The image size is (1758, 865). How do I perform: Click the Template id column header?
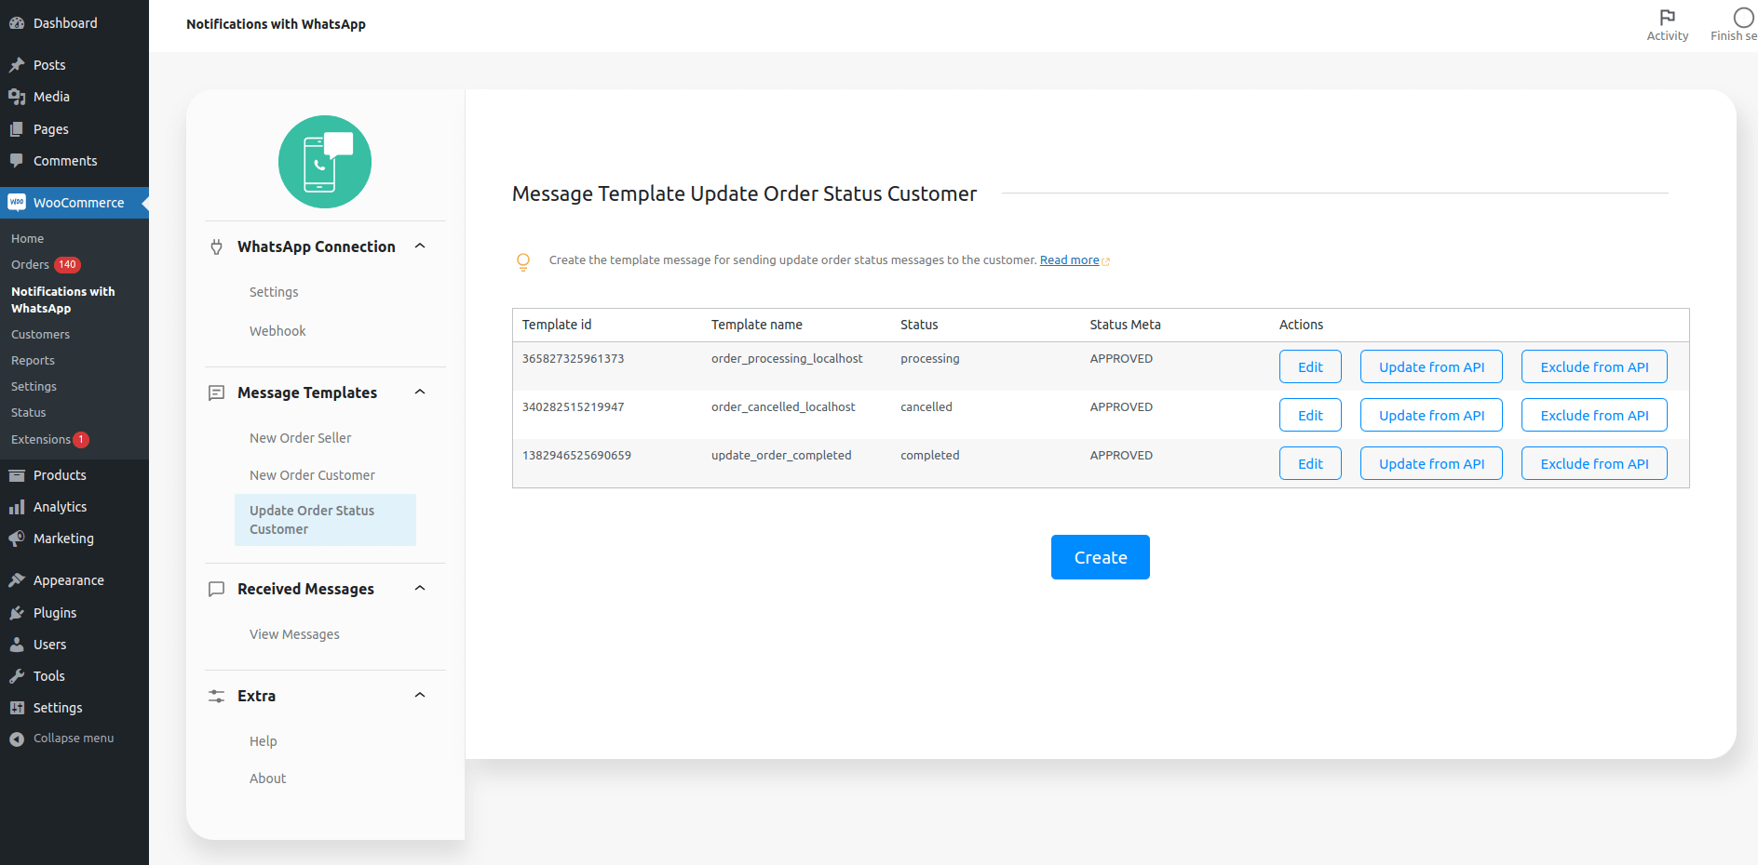557,325
